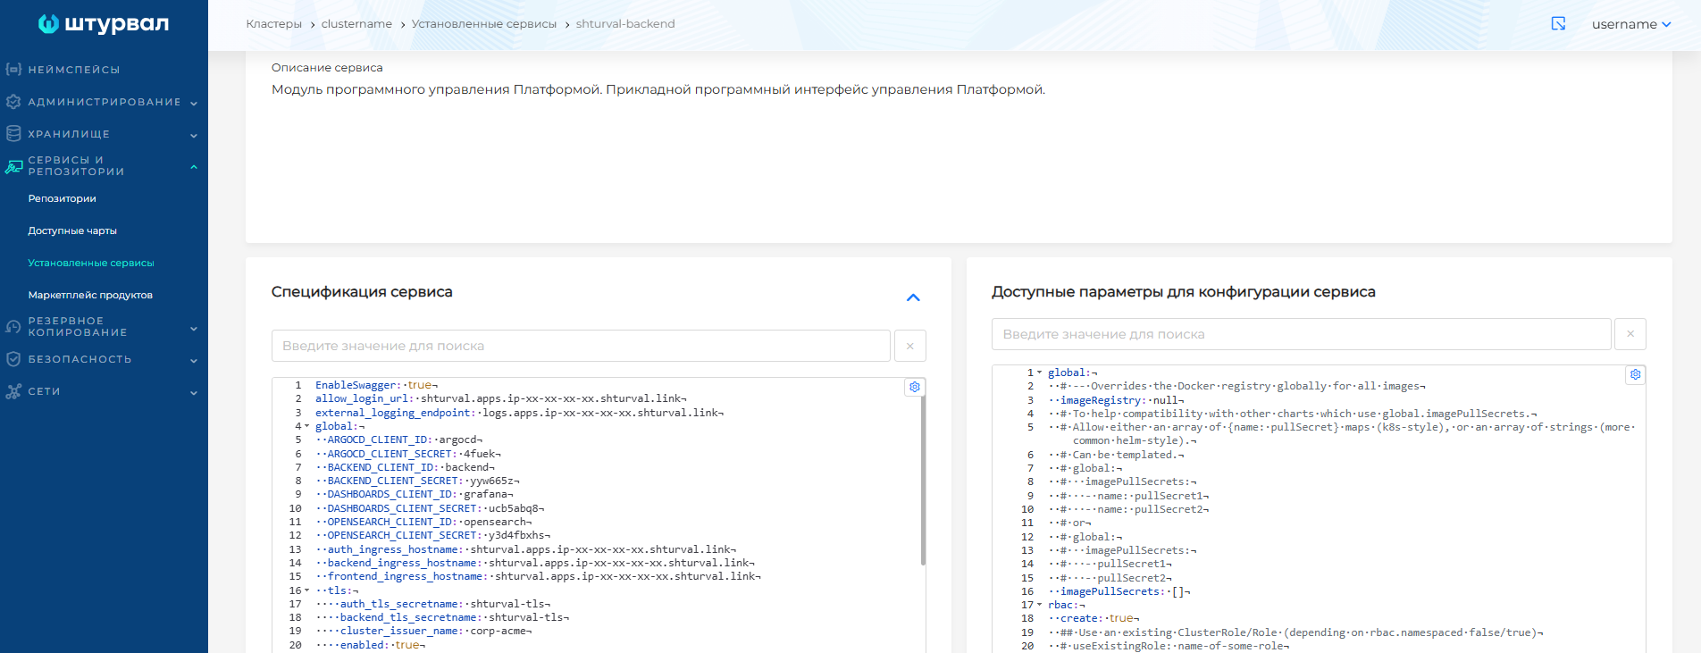Image resolution: width=1701 pixels, height=653 pixels.
Task: Click cluster_issuer_name line
Action: 423,631
